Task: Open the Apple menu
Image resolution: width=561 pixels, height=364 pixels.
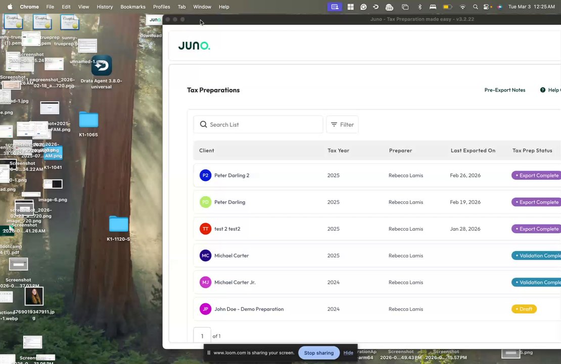Action: (x=10, y=7)
